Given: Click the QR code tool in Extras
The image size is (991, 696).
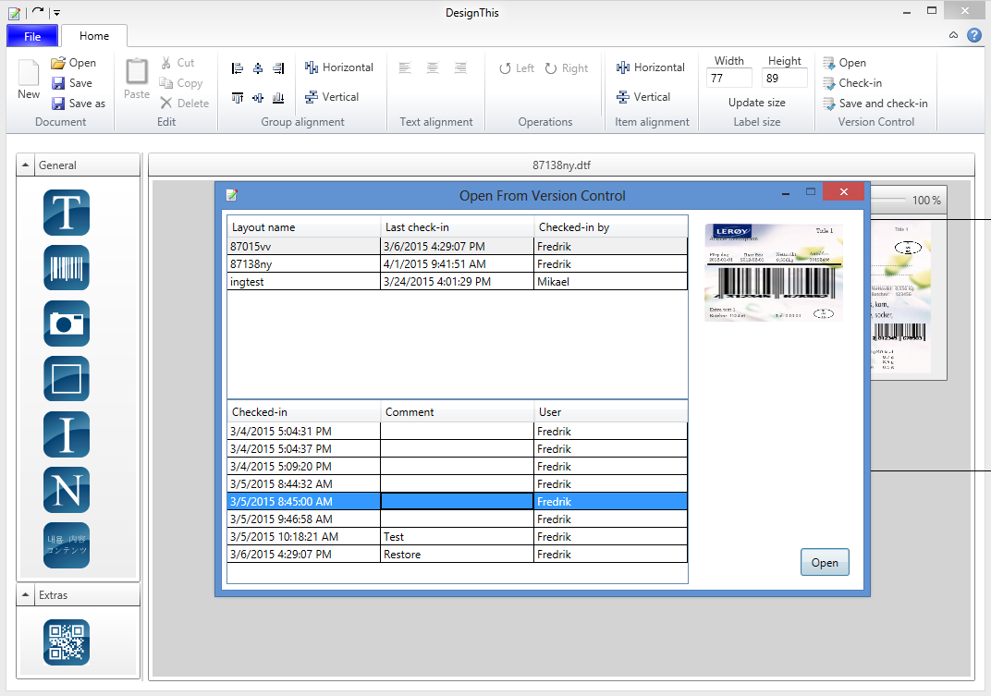Looking at the screenshot, I should click(x=67, y=642).
